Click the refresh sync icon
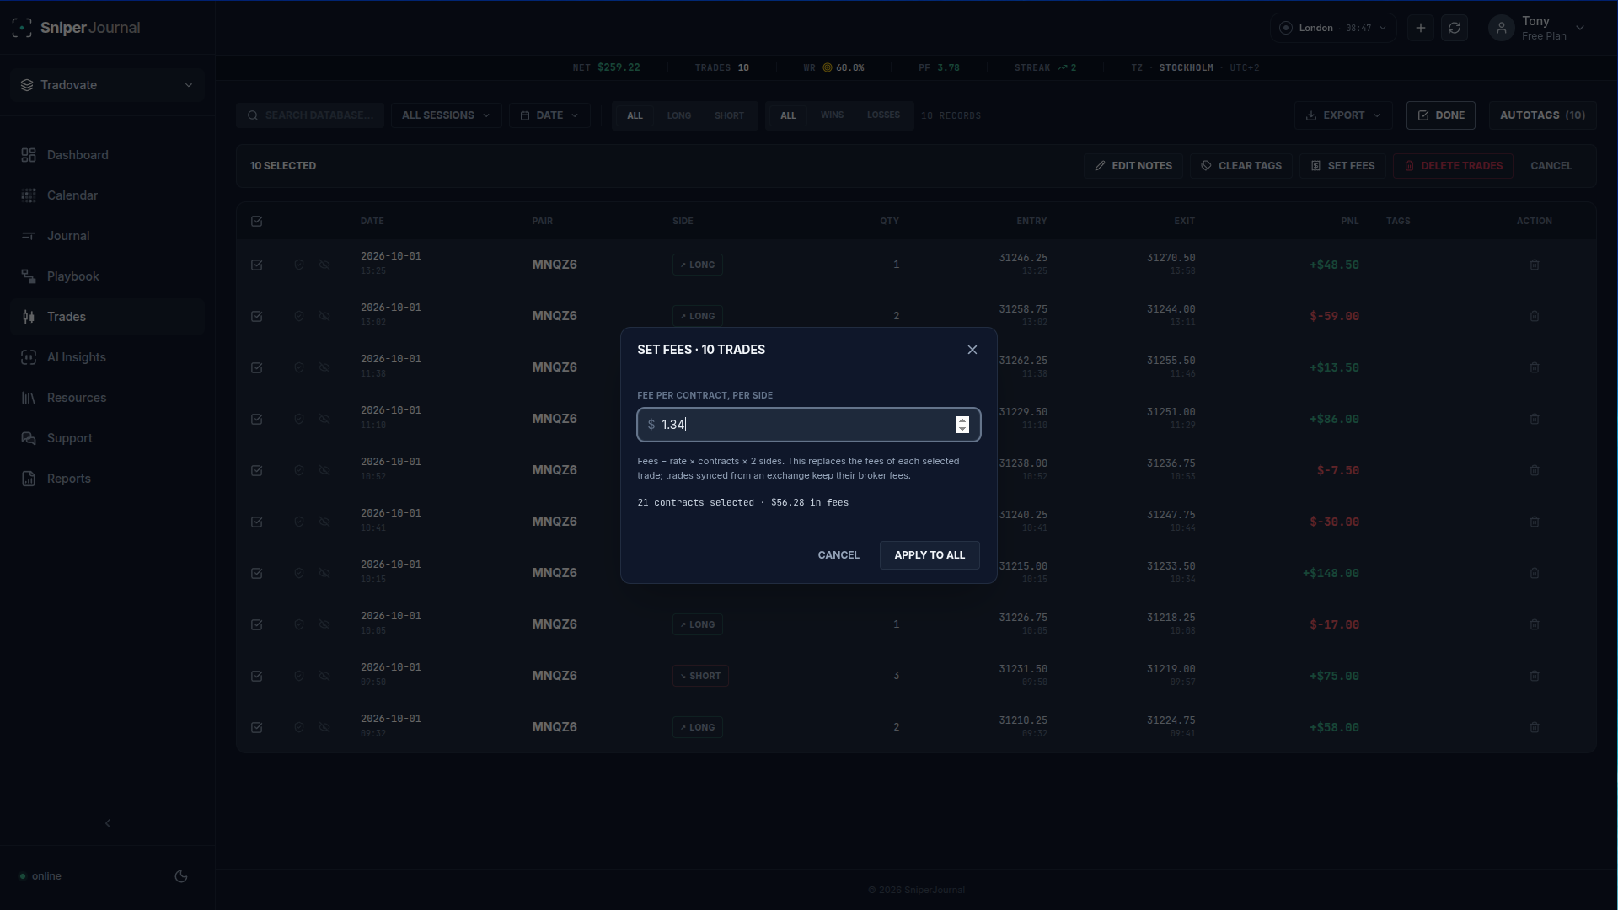 coord(1455,28)
